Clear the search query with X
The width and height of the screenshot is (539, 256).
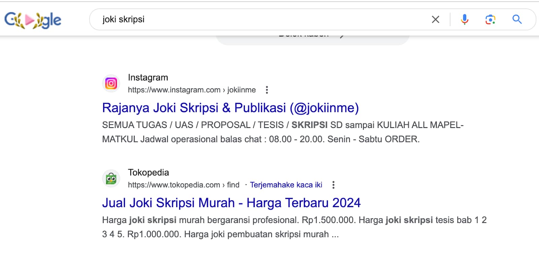[x=435, y=20]
